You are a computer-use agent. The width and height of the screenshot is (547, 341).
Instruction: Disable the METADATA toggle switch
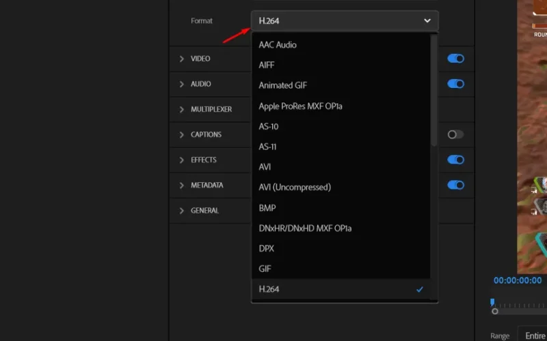click(x=455, y=185)
